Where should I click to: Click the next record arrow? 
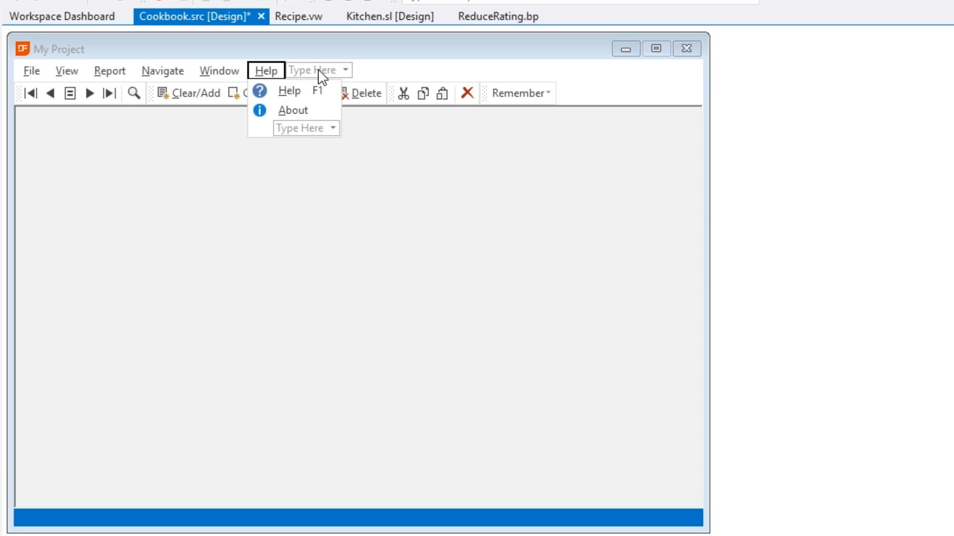(89, 93)
